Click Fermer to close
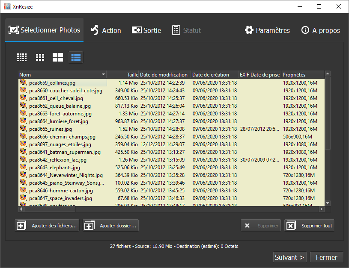349x268 pixels. (x=326, y=257)
